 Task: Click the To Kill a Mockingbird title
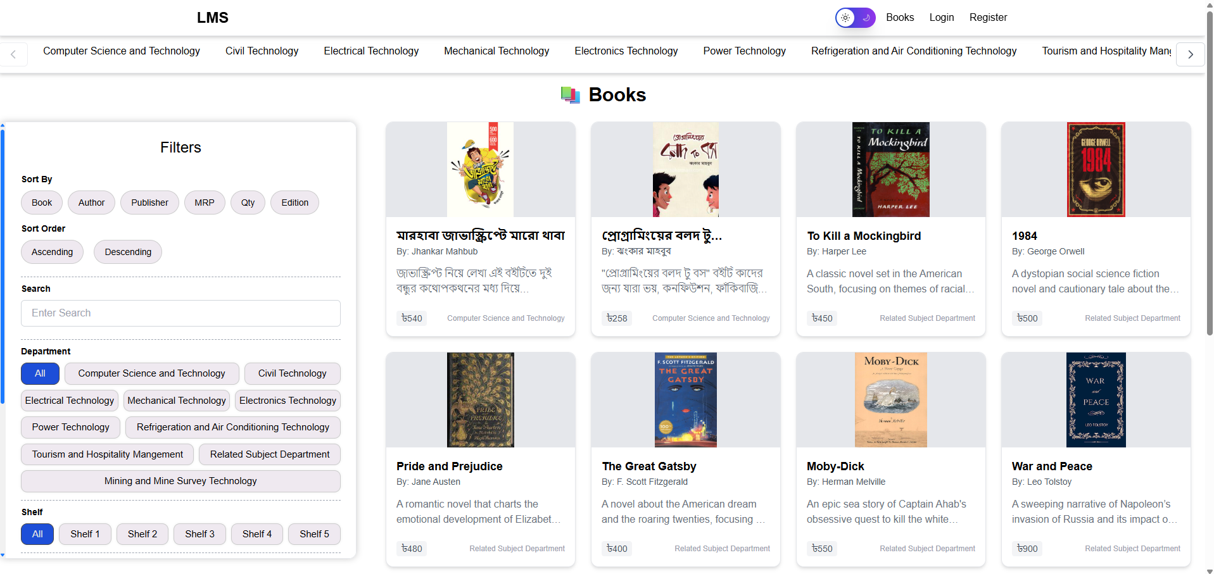(864, 236)
